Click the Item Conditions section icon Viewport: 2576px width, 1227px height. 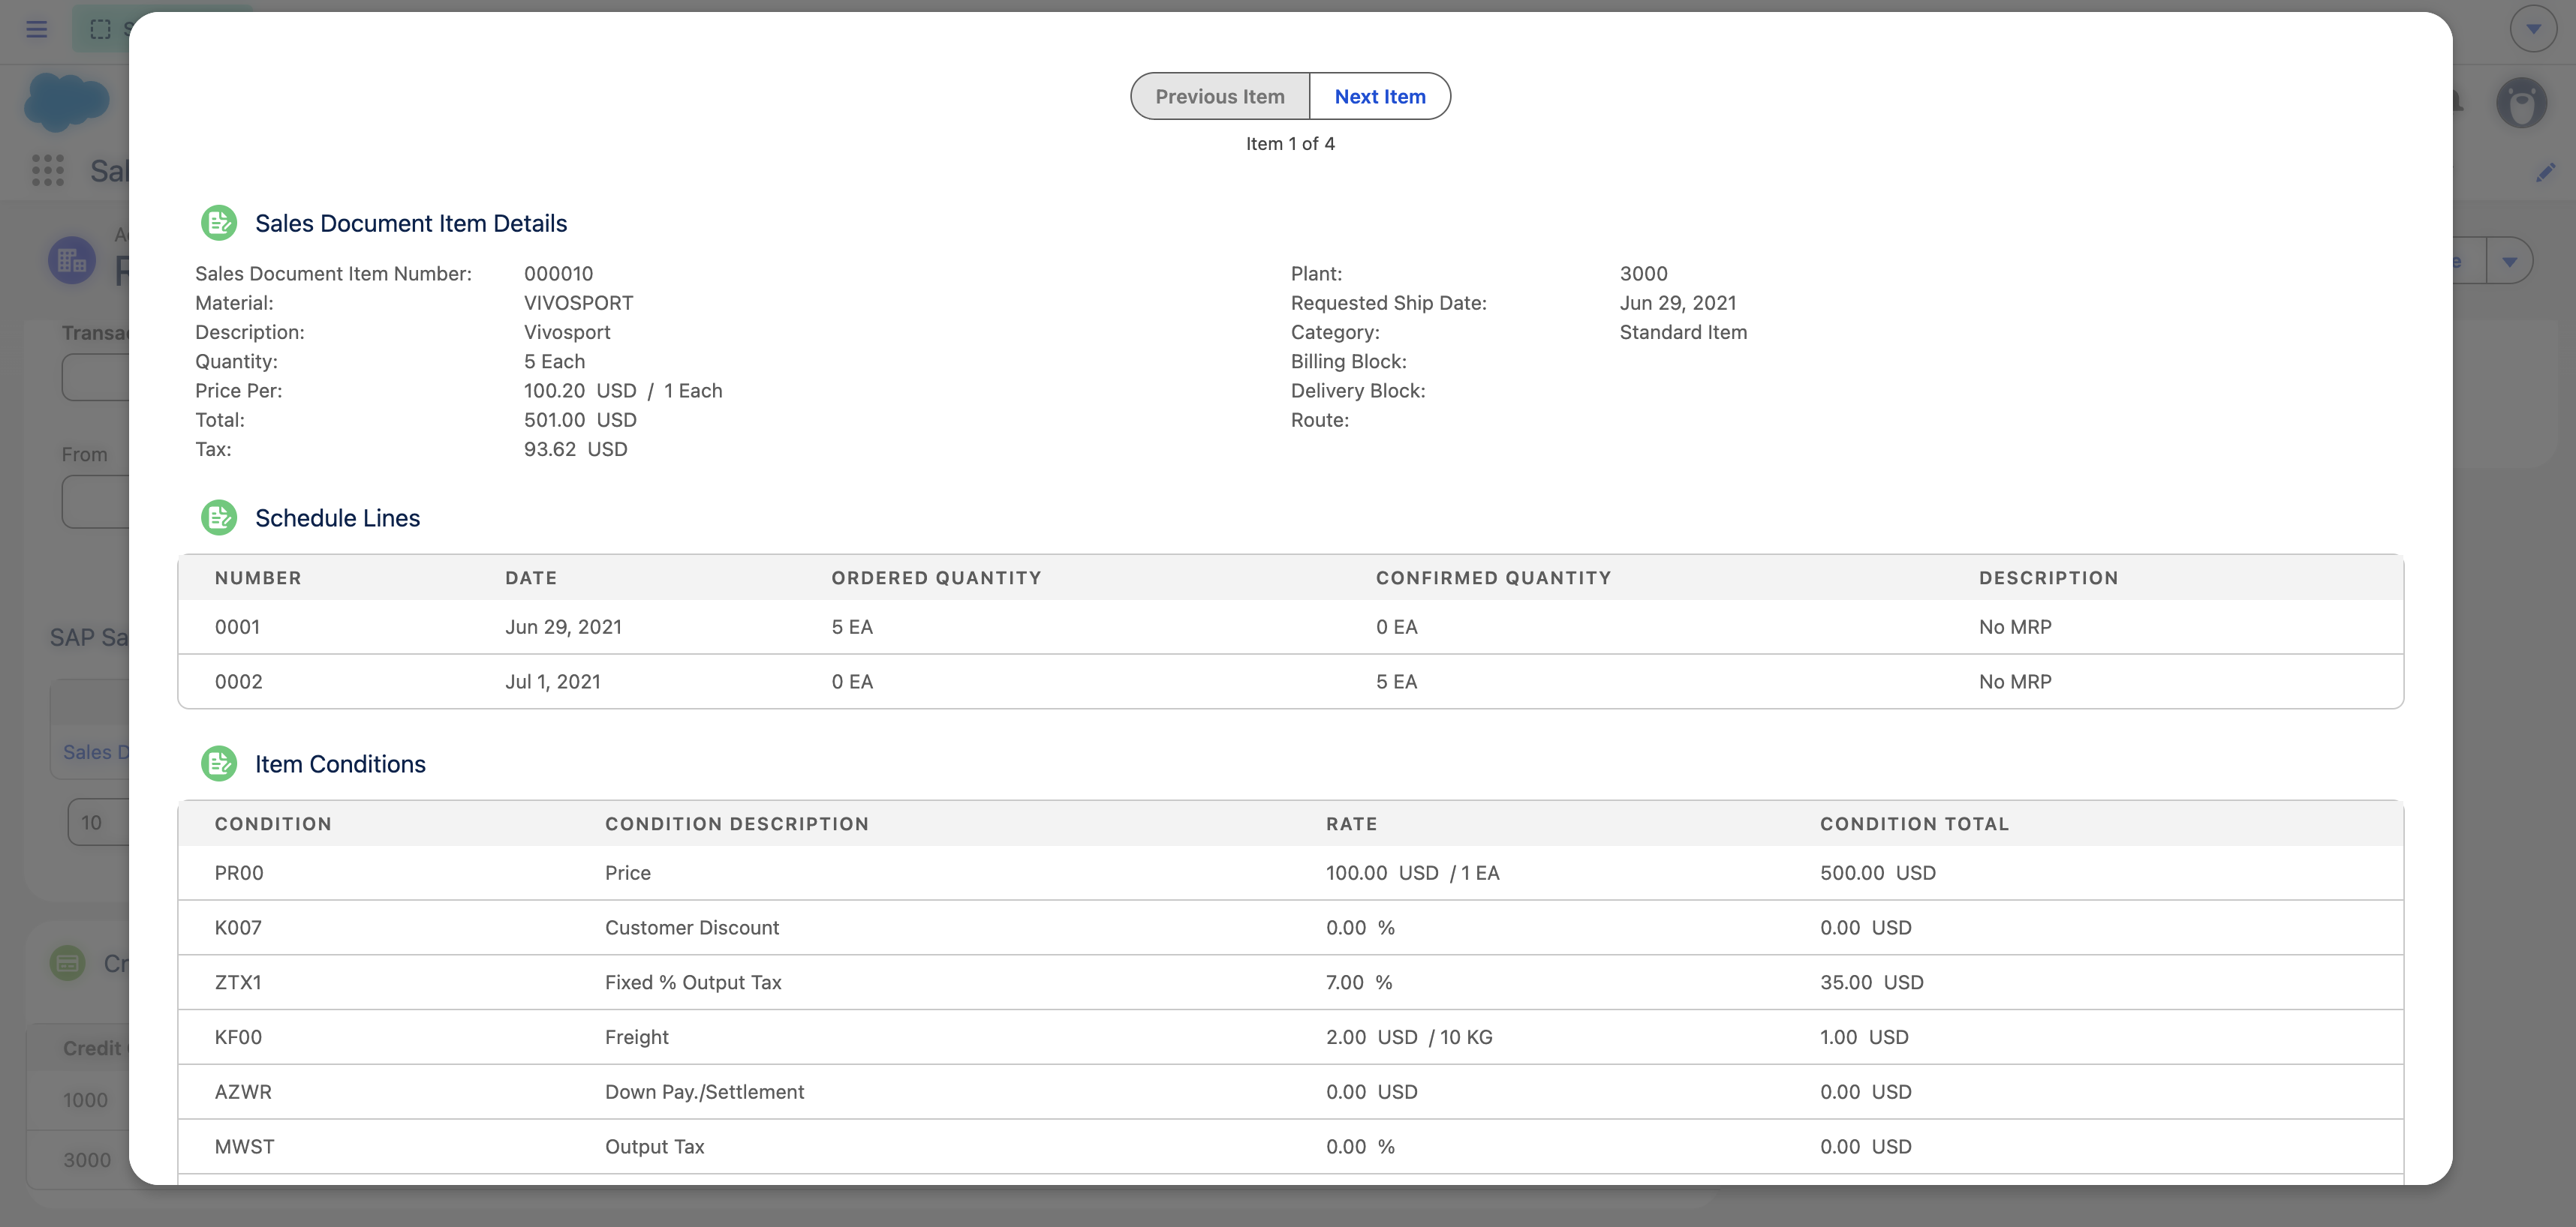[219, 763]
